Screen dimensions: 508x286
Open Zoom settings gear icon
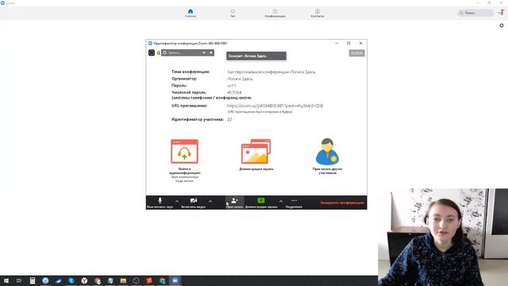(x=502, y=25)
